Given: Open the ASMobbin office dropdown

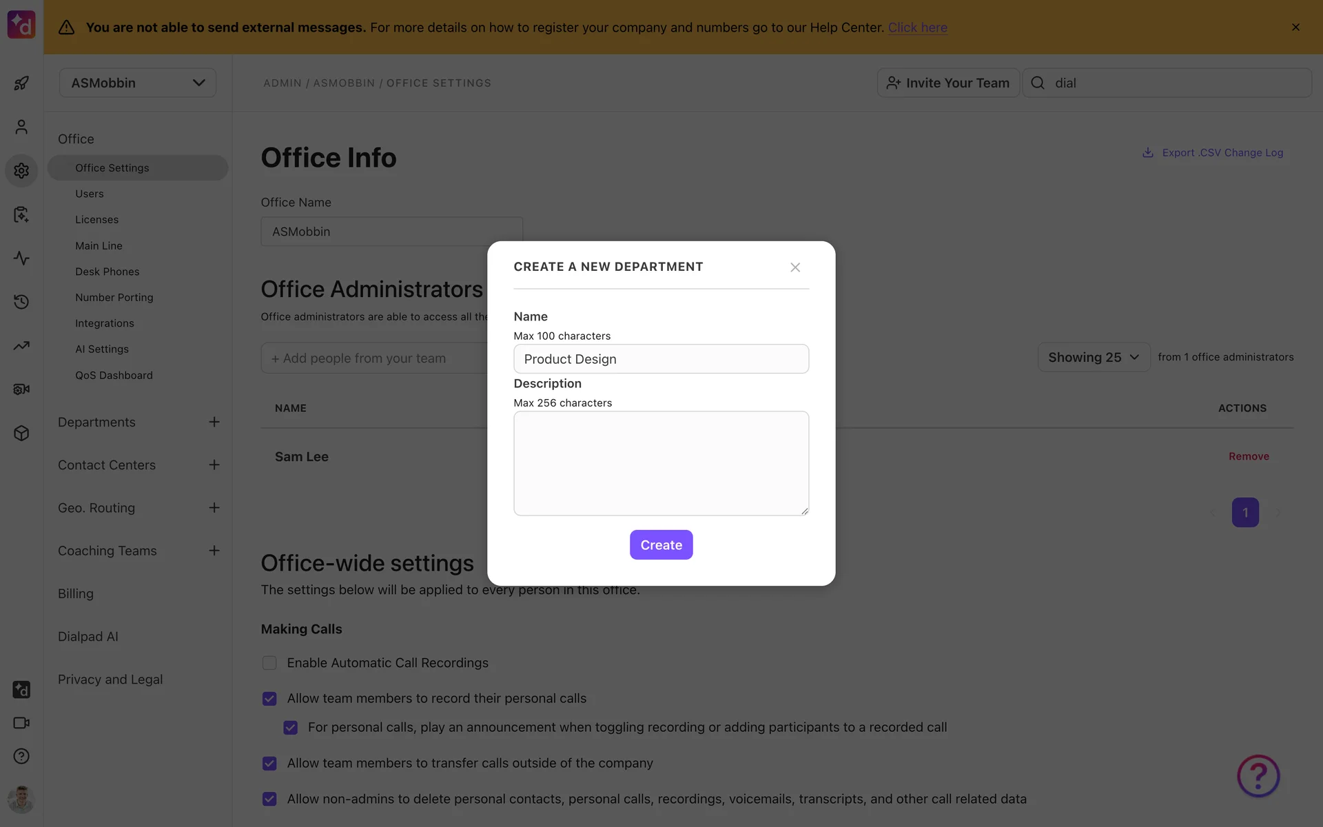Looking at the screenshot, I should [x=138, y=83].
